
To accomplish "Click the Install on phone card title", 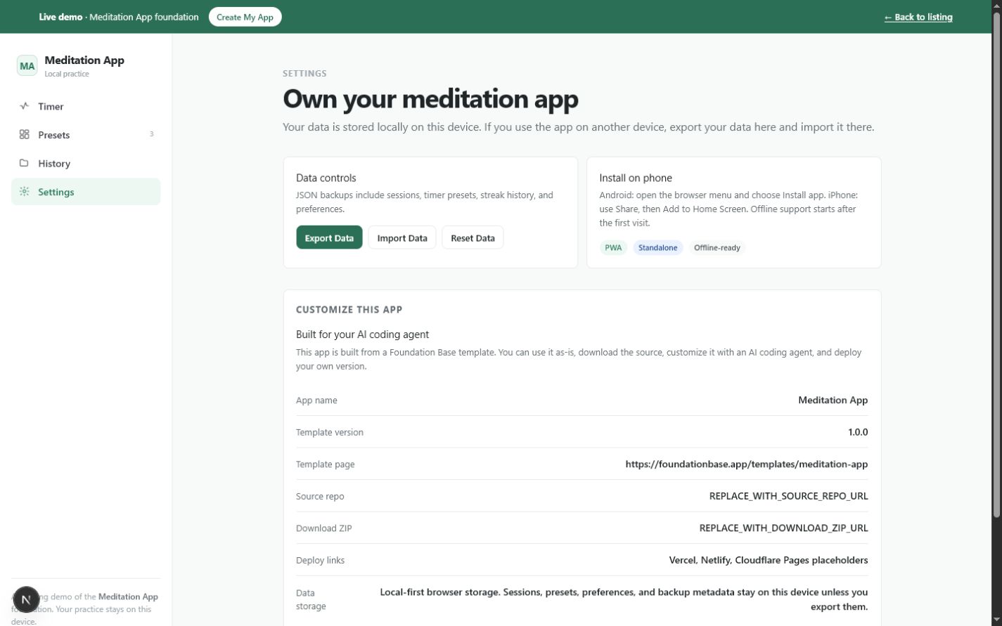I will (636, 178).
